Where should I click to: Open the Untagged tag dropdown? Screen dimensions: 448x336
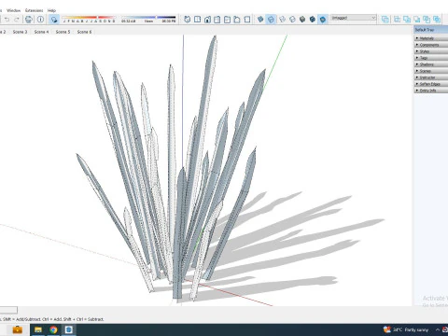coord(354,18)
